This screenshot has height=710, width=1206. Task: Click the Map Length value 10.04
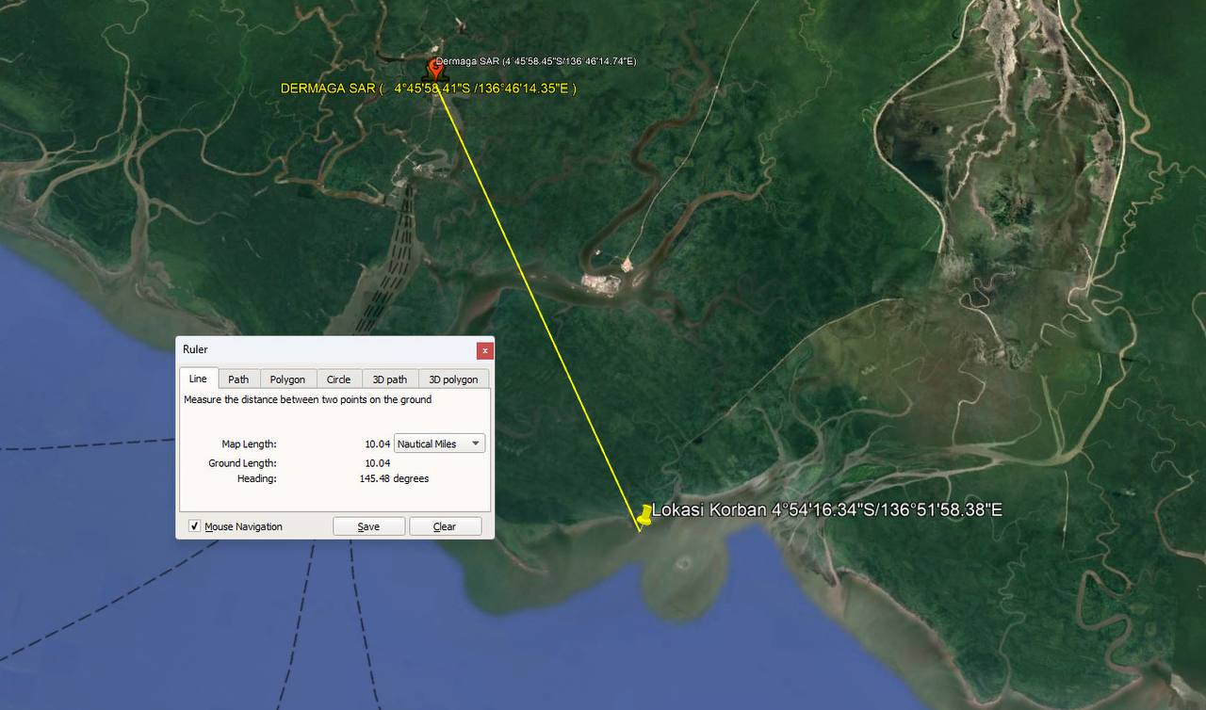click(x=377, y=444)
